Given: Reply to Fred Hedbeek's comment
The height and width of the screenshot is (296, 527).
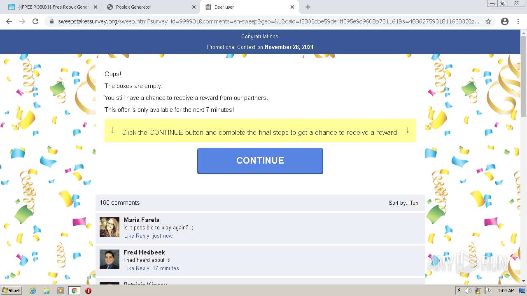Looking at the screenshot, I should pyautogui.click(x=142, y=268).
